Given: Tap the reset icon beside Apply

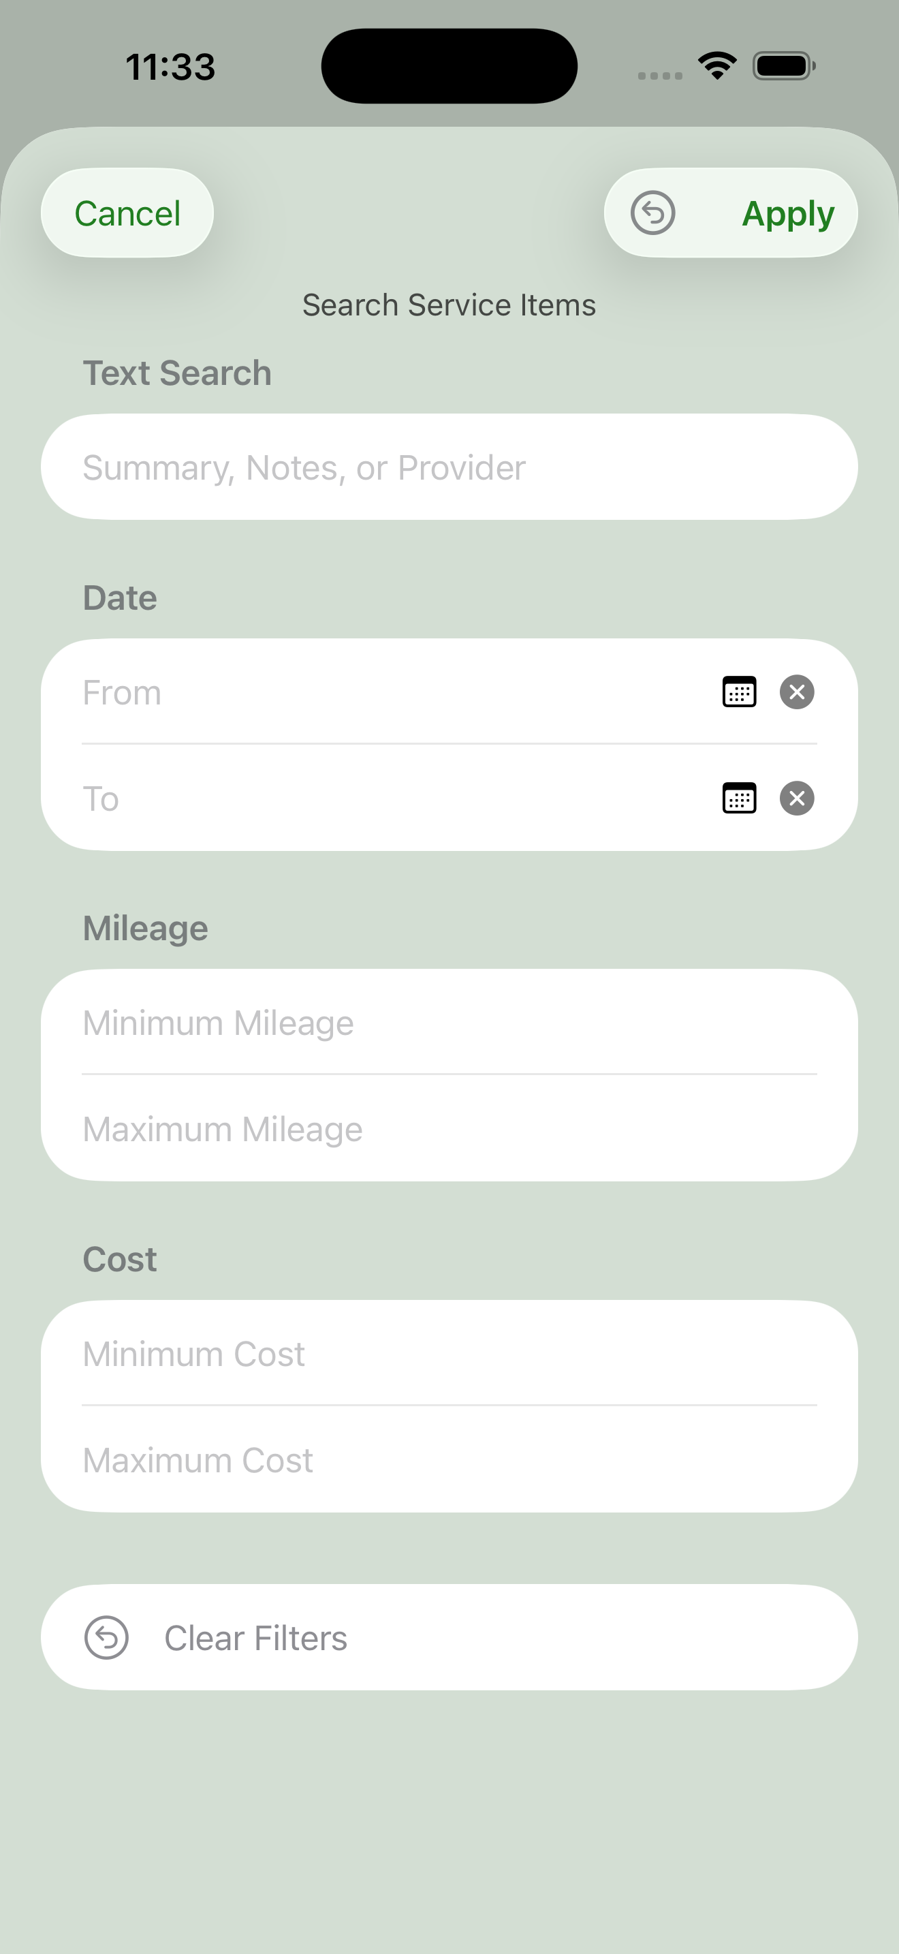Looking at the screenshot, I should tap(652, 213).
